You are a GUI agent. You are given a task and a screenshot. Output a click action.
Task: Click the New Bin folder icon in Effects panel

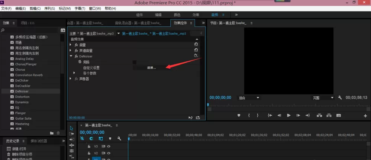click(52, 133)
